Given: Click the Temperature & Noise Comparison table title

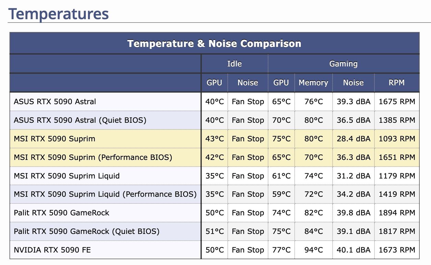Looking at the screenshot, I should tap(214, 44).
